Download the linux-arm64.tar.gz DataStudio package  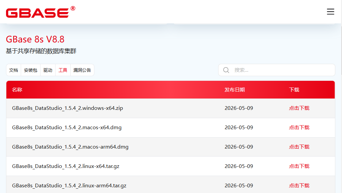click(299, 186)
